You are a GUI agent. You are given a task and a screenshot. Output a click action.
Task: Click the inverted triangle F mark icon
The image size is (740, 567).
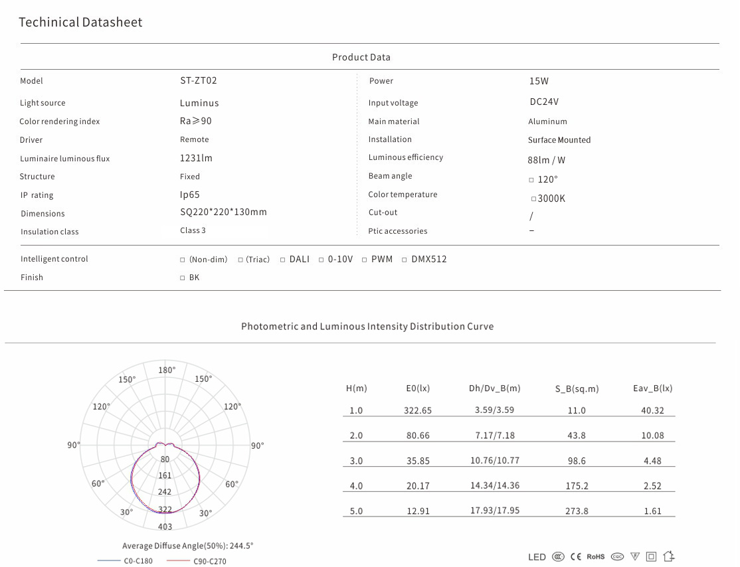(x=635, y=556)
